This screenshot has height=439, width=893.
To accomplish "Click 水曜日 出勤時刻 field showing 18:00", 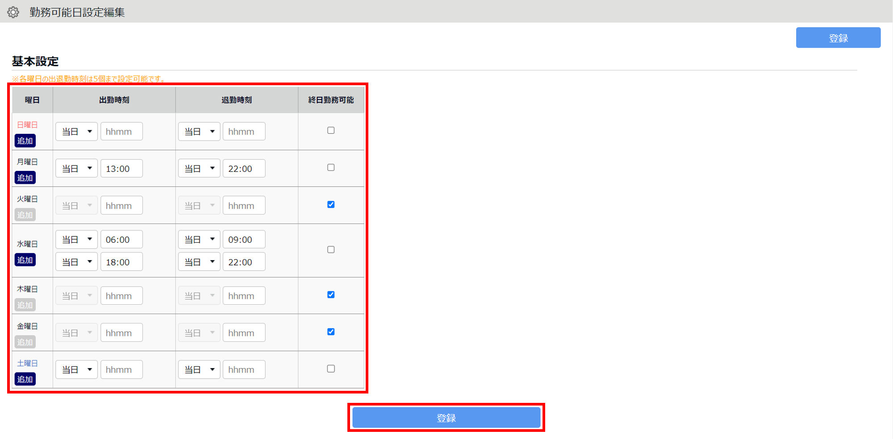I will 121,262.
